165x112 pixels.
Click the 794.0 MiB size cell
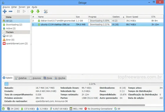pos(80,24)
